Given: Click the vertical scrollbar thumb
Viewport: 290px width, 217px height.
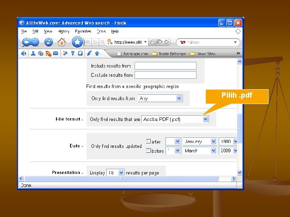Looking at the screenshot, I should (240, 128).
